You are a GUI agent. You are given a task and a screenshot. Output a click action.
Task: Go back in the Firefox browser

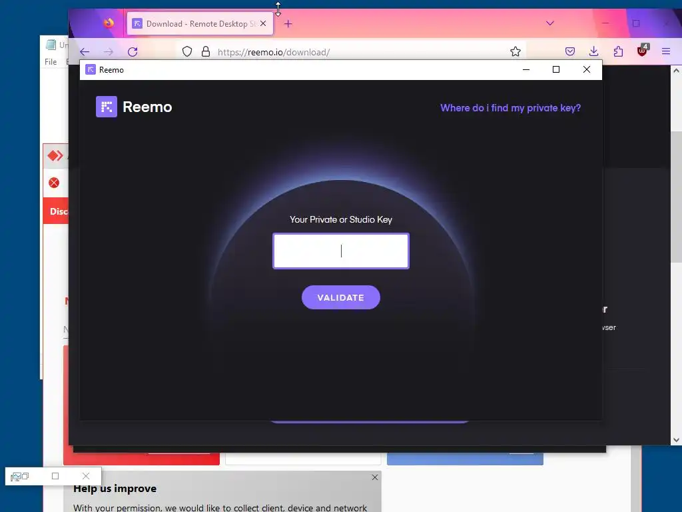coord(85,52)
